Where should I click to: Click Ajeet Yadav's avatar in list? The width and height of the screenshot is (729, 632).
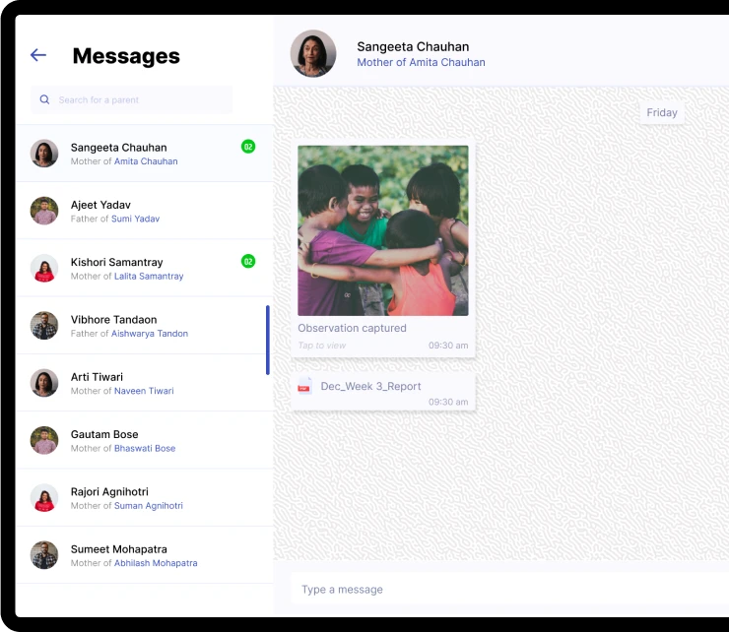click(44, 211)
